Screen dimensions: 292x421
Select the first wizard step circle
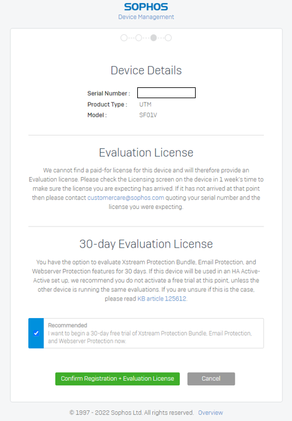(x=124, y=38)
